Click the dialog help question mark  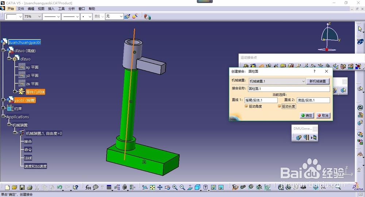[x=315, y=71]
